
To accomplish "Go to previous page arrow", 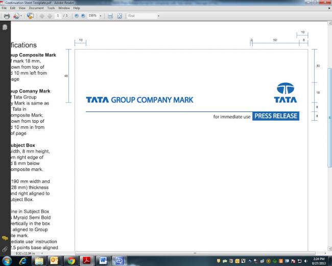I will pos(42,16).
